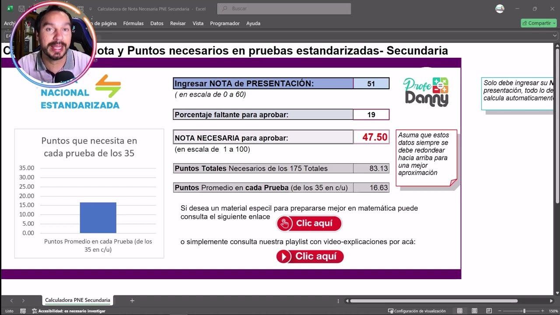
Task: Click the vertical scrollbar up arrow
Action: [x=557, y=45]
